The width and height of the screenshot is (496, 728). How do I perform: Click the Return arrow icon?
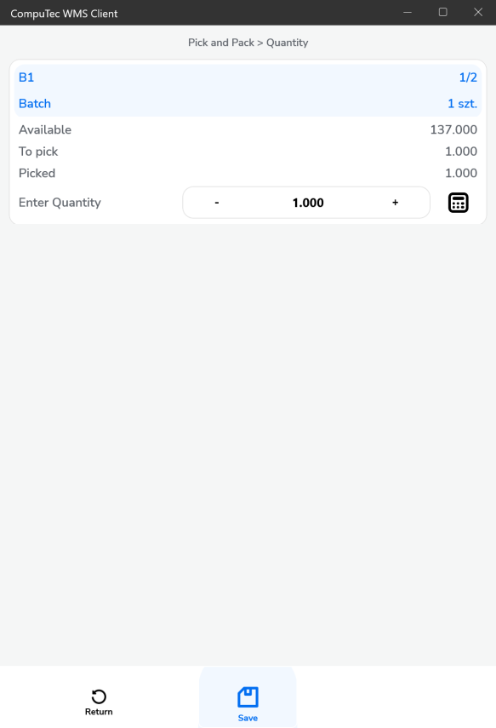click(x=99, y=696)
